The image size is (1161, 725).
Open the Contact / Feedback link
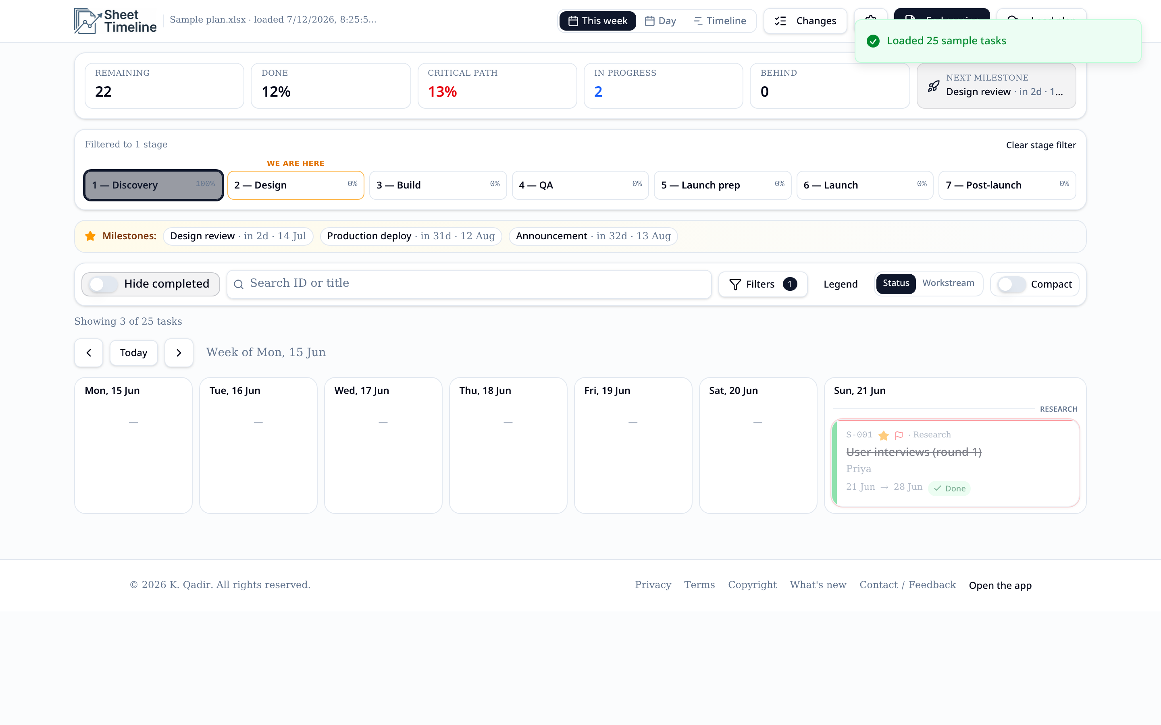pos(907,585)
